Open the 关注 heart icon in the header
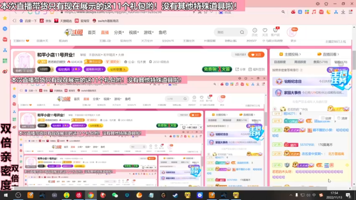 point(265,32)
